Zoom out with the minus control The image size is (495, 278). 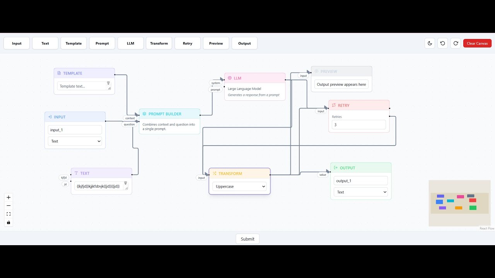(x=9, y=206)
